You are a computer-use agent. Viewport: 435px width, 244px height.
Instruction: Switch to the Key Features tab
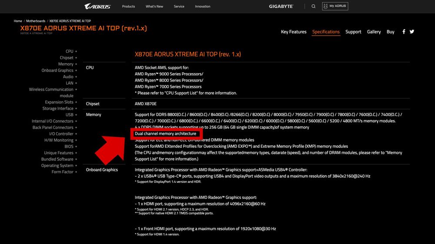click(x=294, y=32)
